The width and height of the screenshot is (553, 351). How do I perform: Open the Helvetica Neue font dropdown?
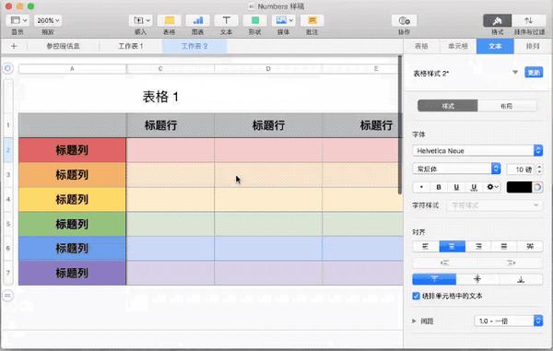tap(477, 151)
